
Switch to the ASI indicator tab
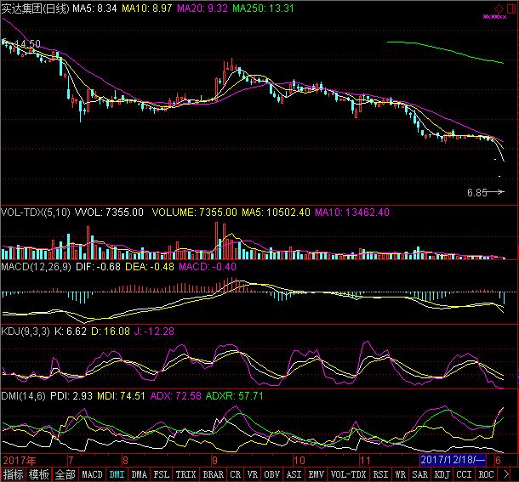(x=294, y=474)
